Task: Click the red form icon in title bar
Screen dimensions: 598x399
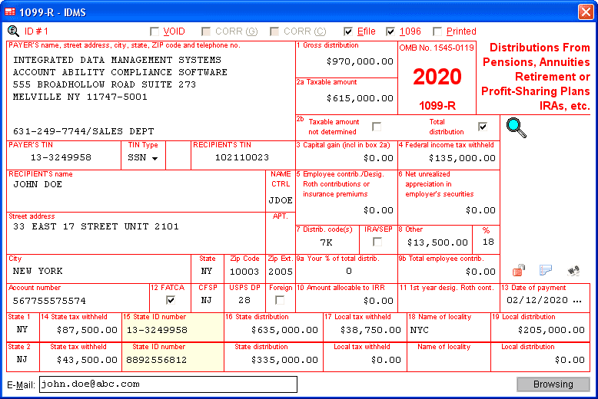Action: (10, 12)
